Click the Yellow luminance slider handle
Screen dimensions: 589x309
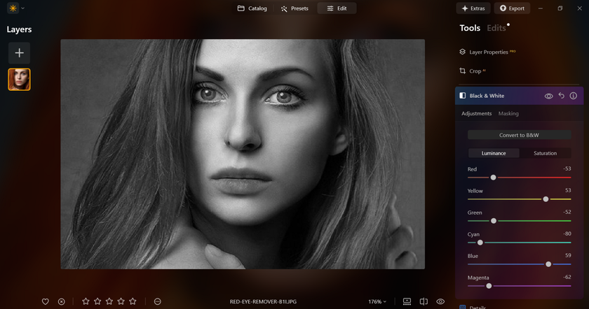(x=546, y=199)
